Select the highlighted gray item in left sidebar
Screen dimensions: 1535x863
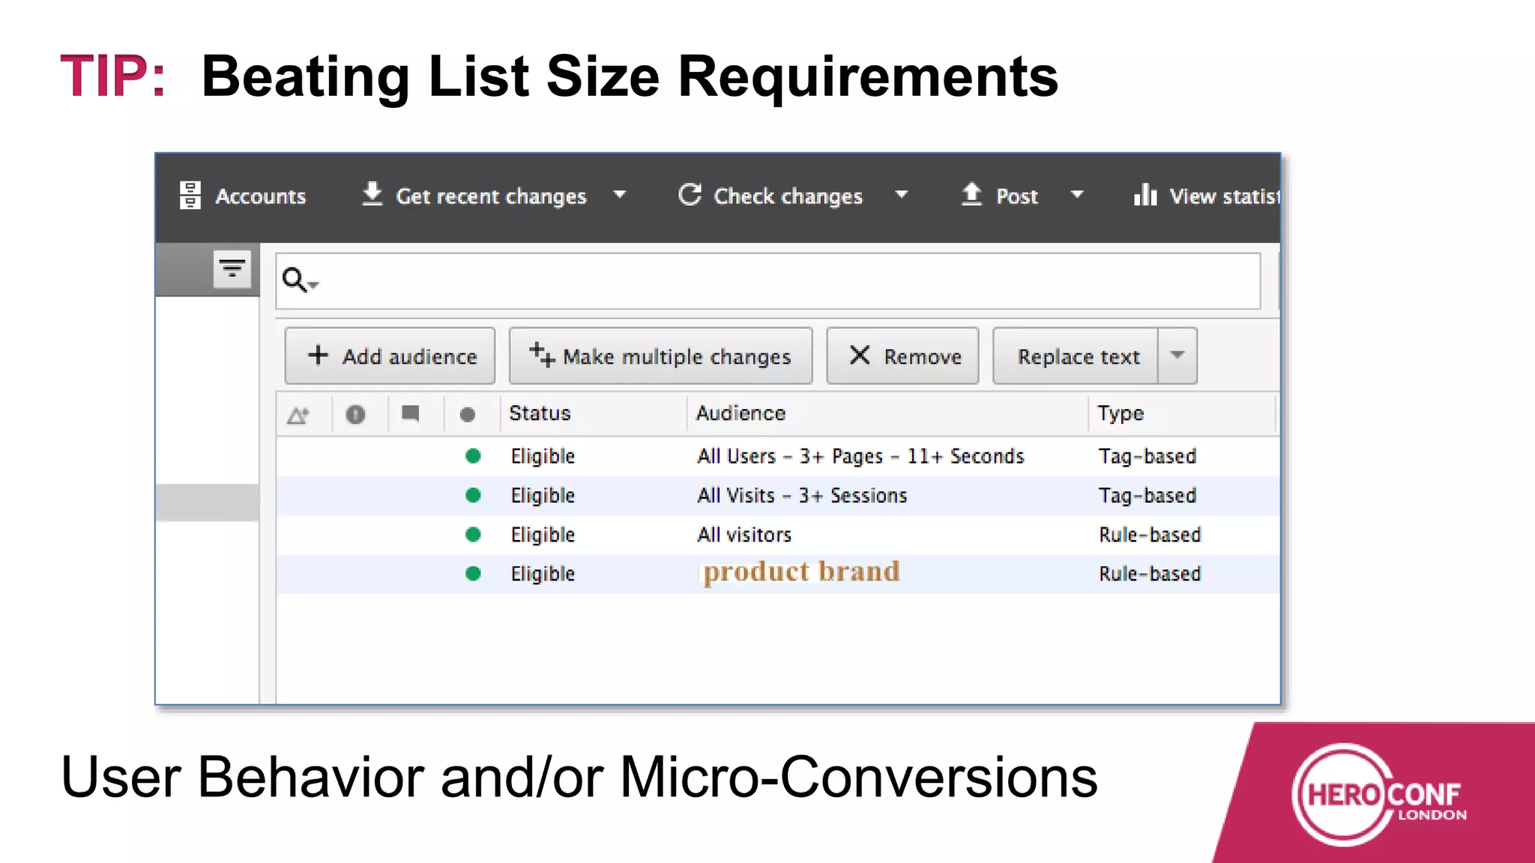pos(208,502)
